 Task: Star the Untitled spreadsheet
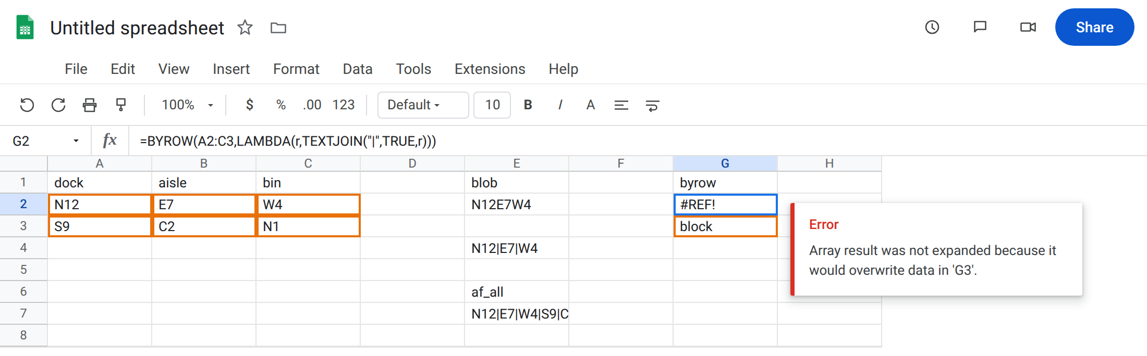point(245,27)
